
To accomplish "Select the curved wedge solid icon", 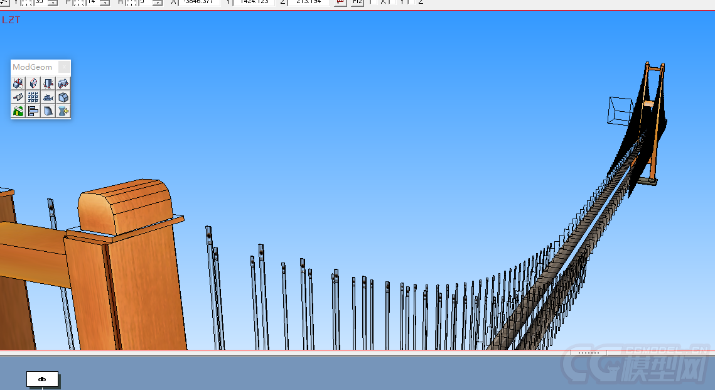I will tap(48, 111).
